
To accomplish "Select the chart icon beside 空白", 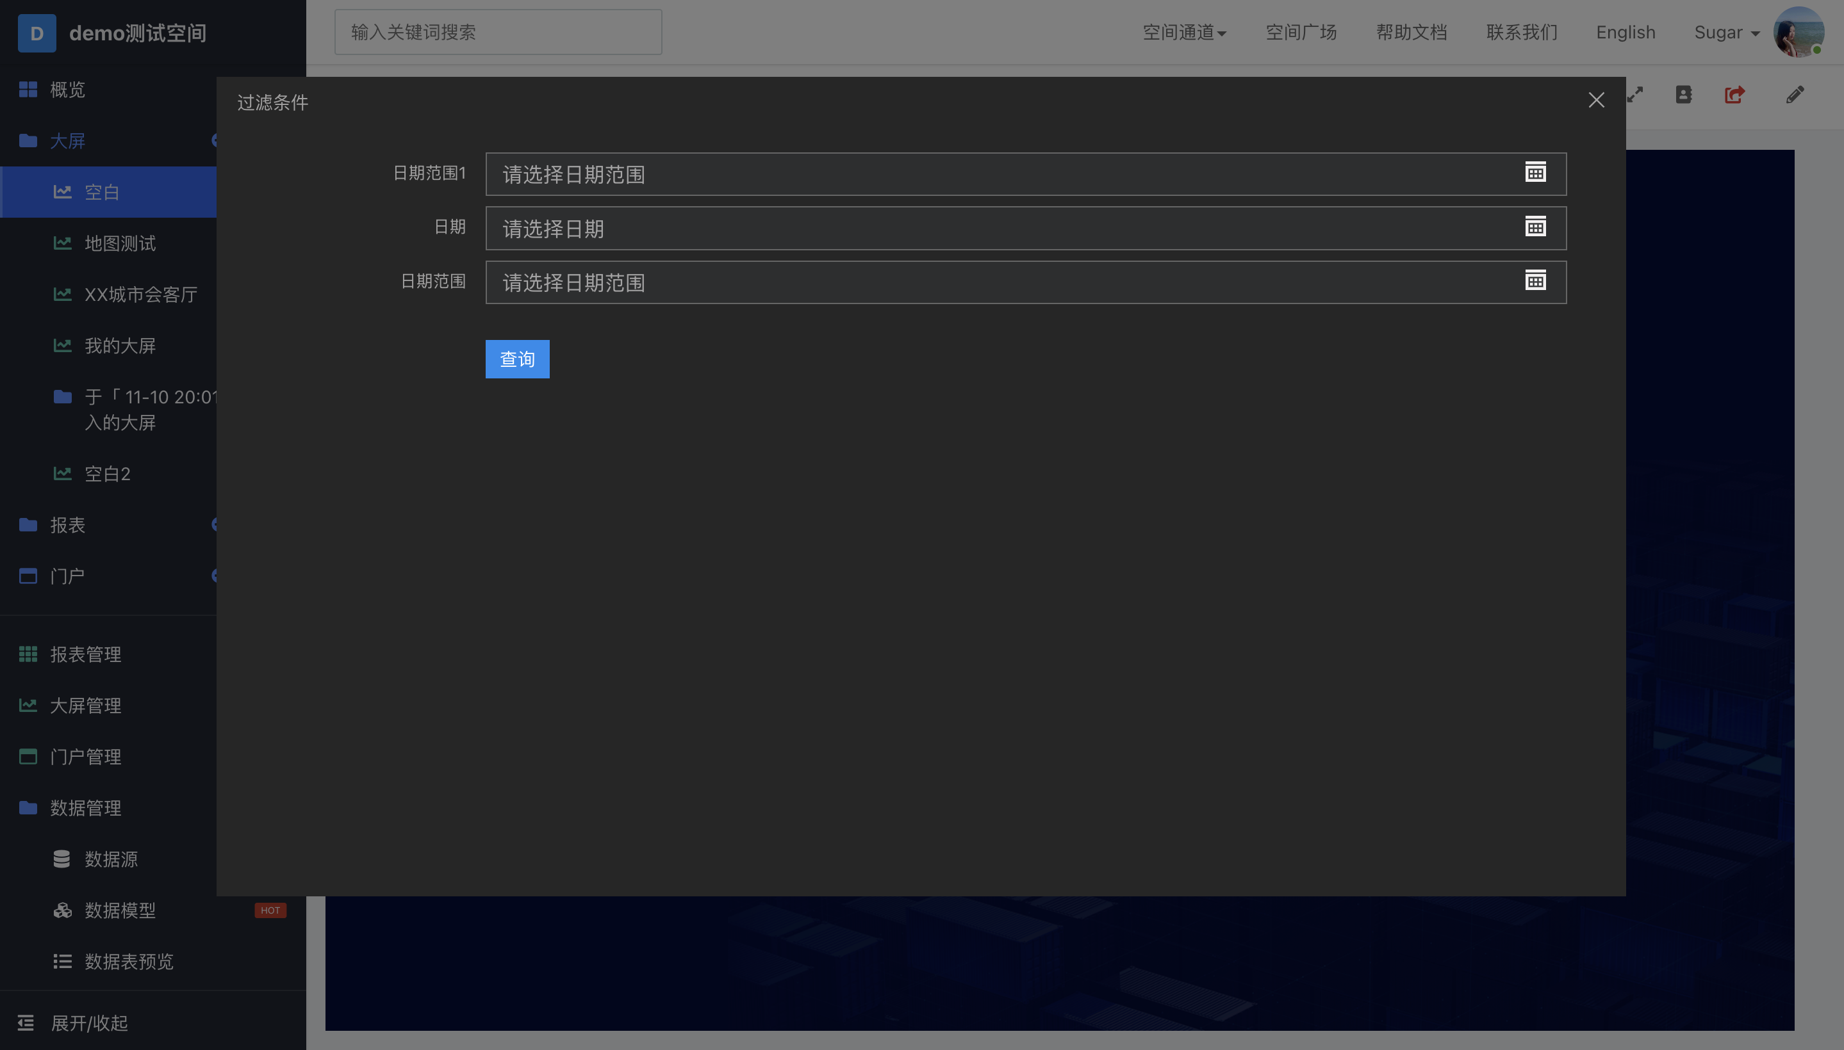I will pos(63,192).
